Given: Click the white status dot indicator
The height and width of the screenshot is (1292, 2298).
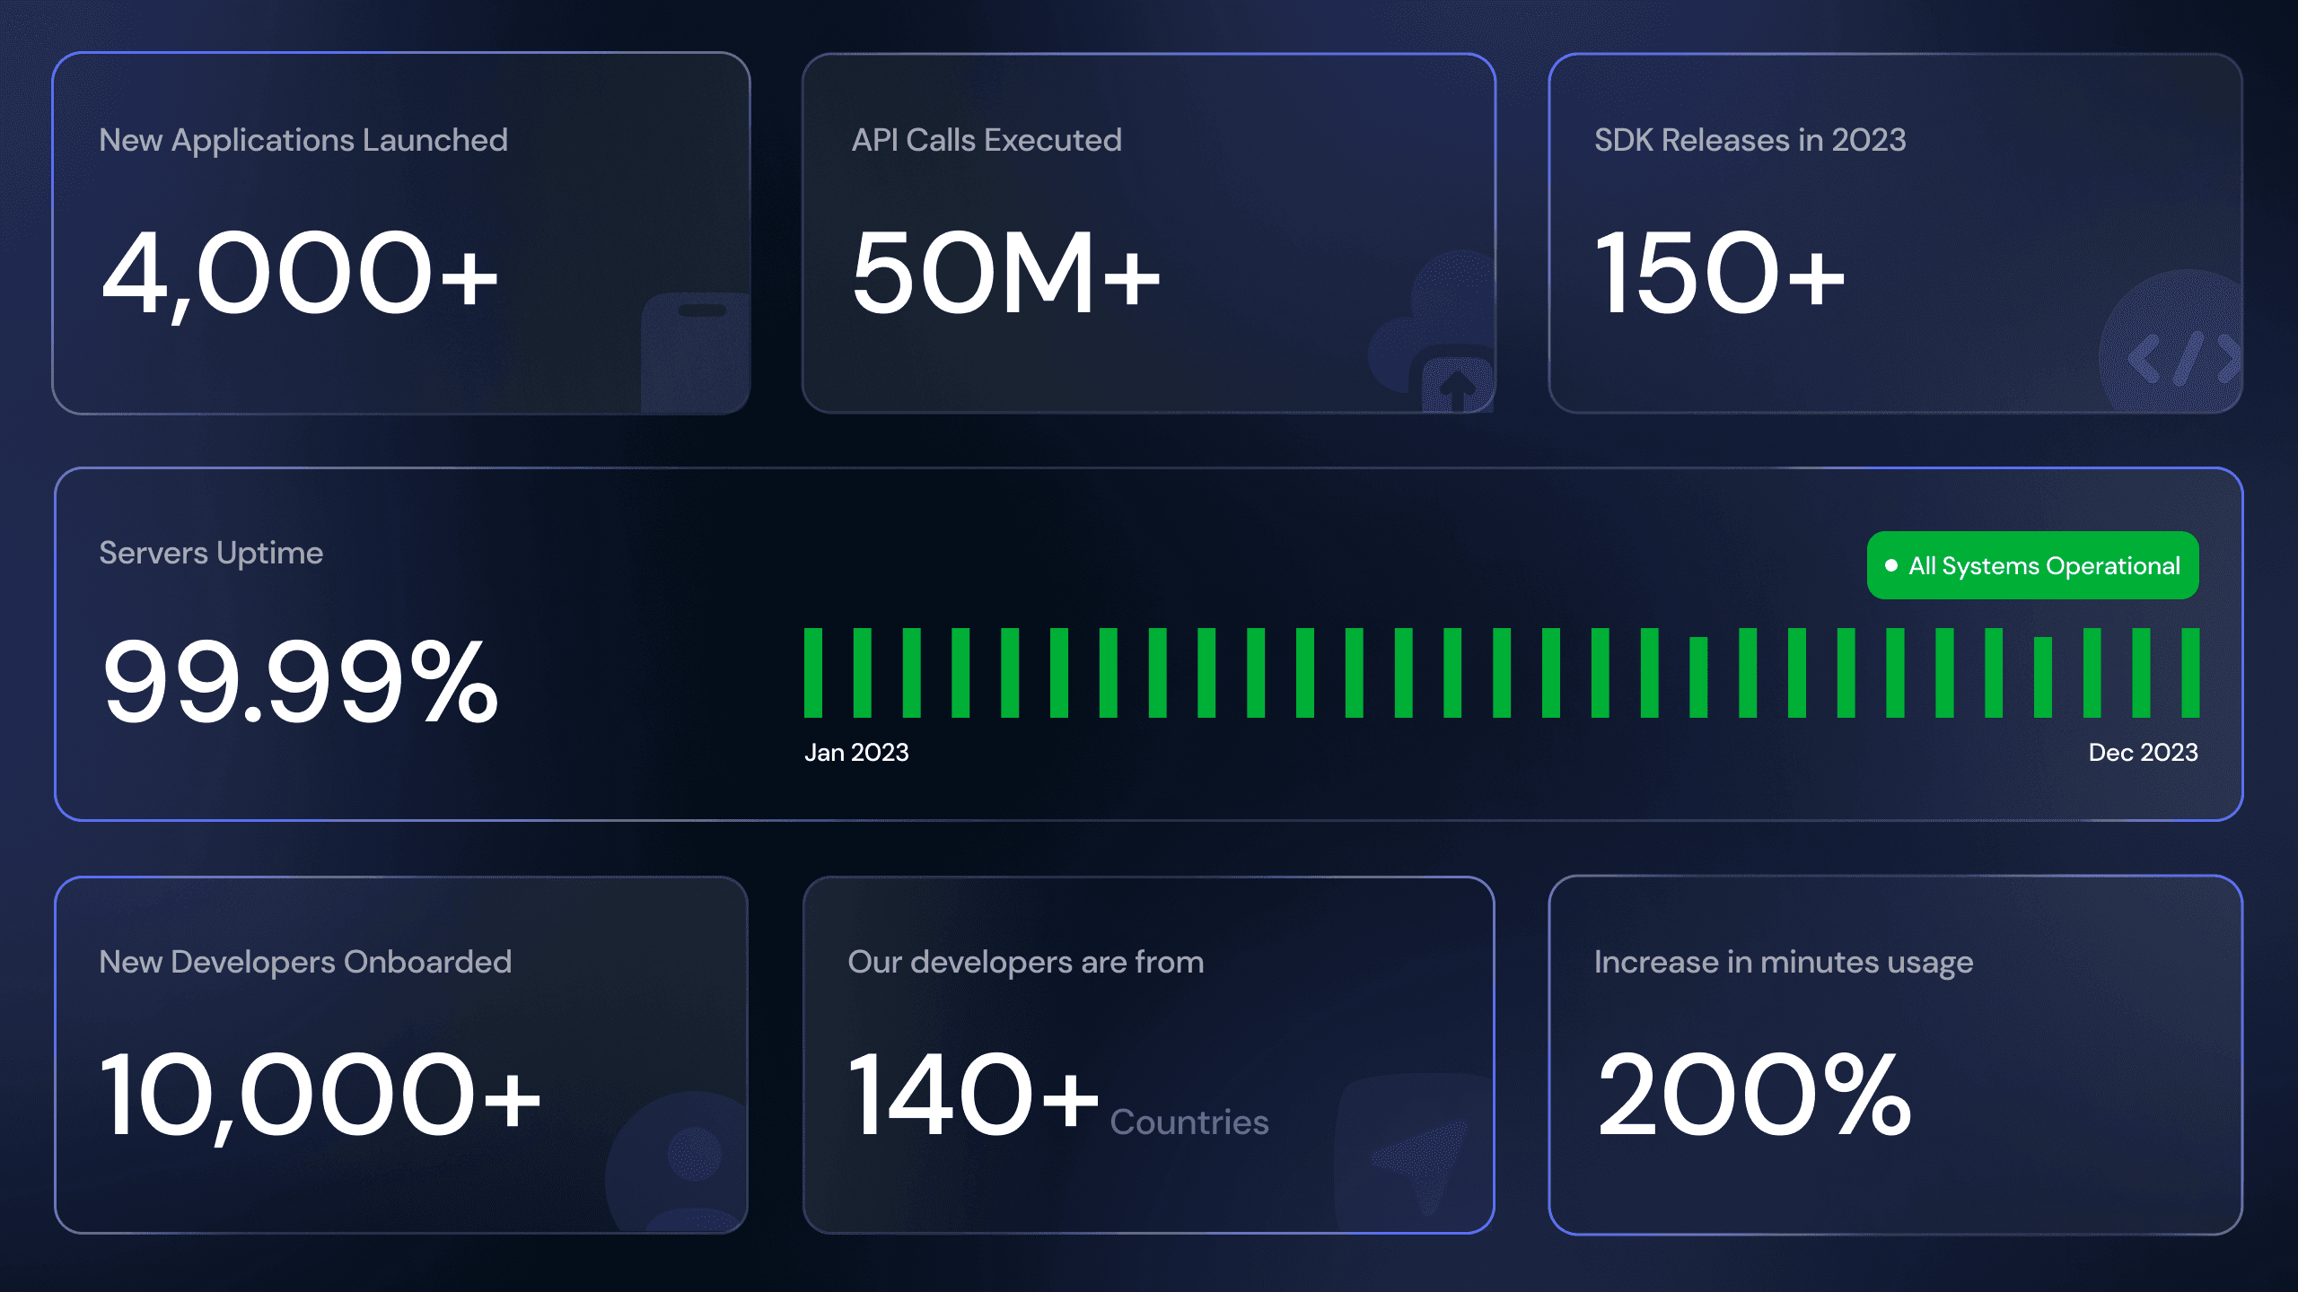Looking at the screenshot, I should click(x=1891, y=565).
